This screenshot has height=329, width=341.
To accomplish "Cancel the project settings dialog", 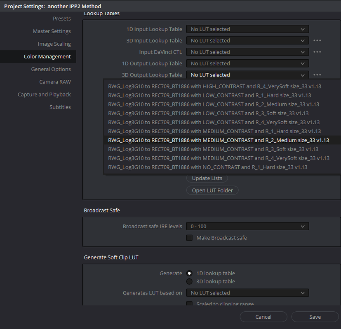I will 263,317.
